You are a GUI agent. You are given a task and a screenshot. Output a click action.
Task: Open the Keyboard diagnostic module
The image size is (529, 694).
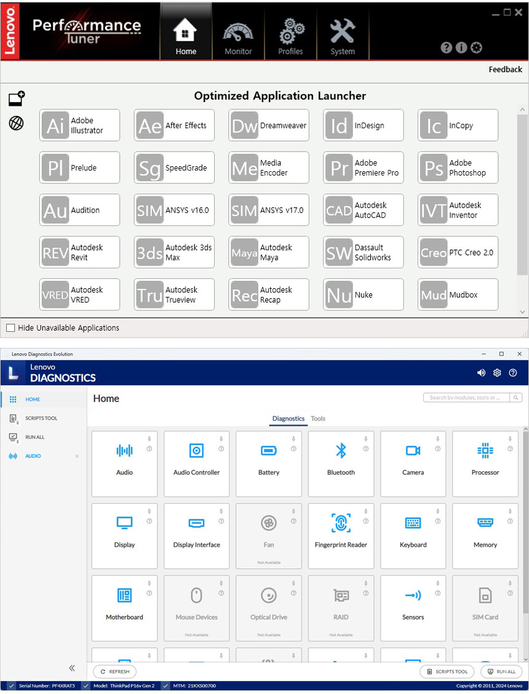point(413,536)
